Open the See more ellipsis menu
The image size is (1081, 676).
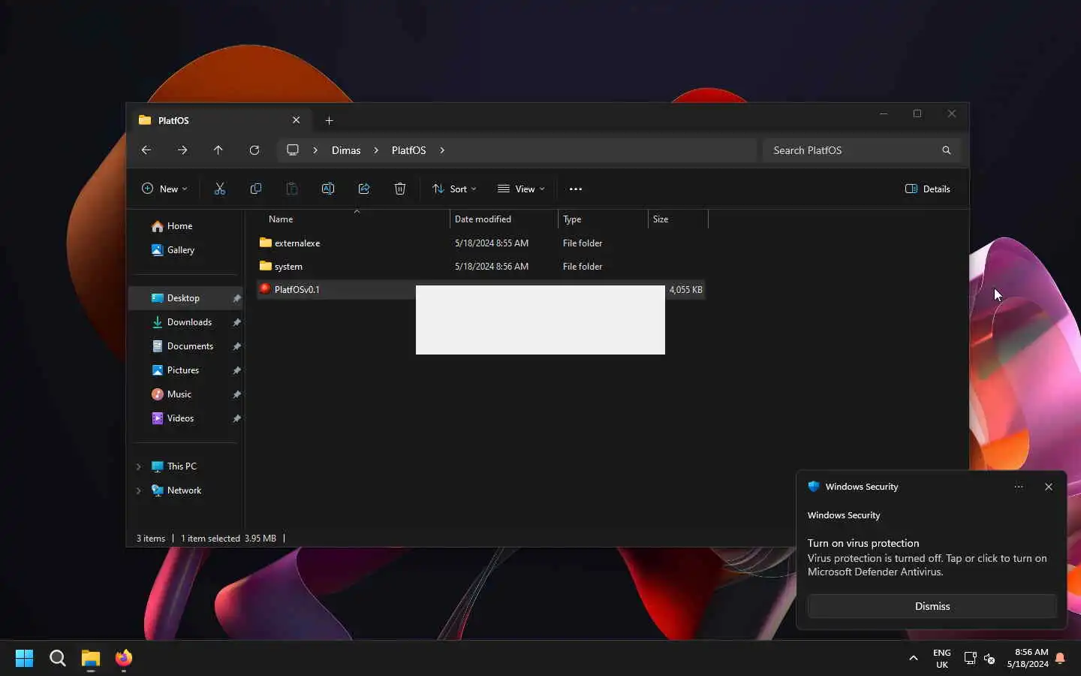click(x=576, y=189)
